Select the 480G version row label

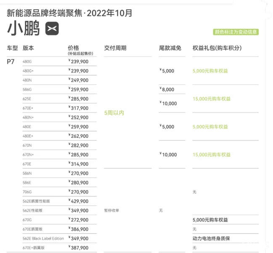tap(27, 62)
